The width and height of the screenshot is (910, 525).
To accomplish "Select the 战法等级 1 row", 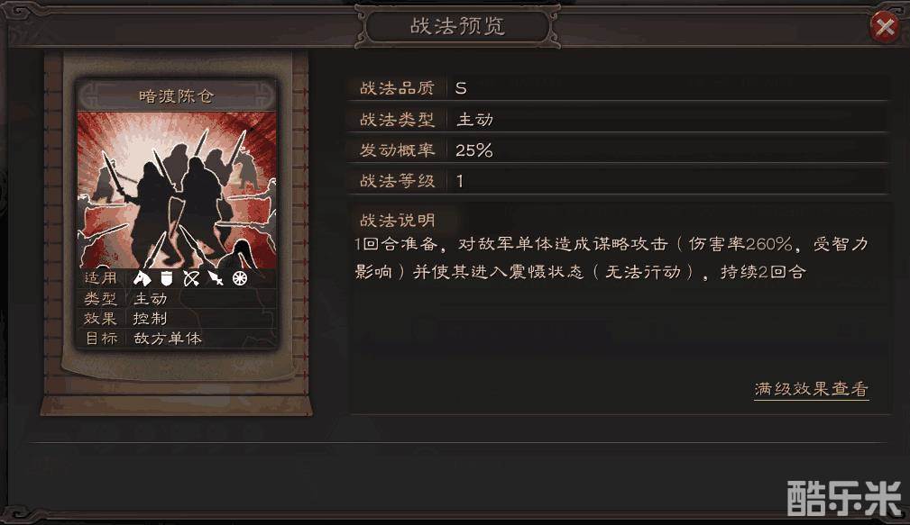I will 619,181.
